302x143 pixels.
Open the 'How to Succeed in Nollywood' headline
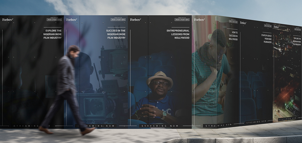pyautogui.click(x=233, y=36)
